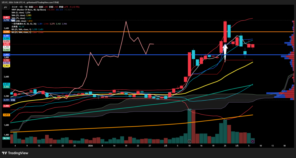
Task: Open the JPY currency selector
Action: (5, 8)
